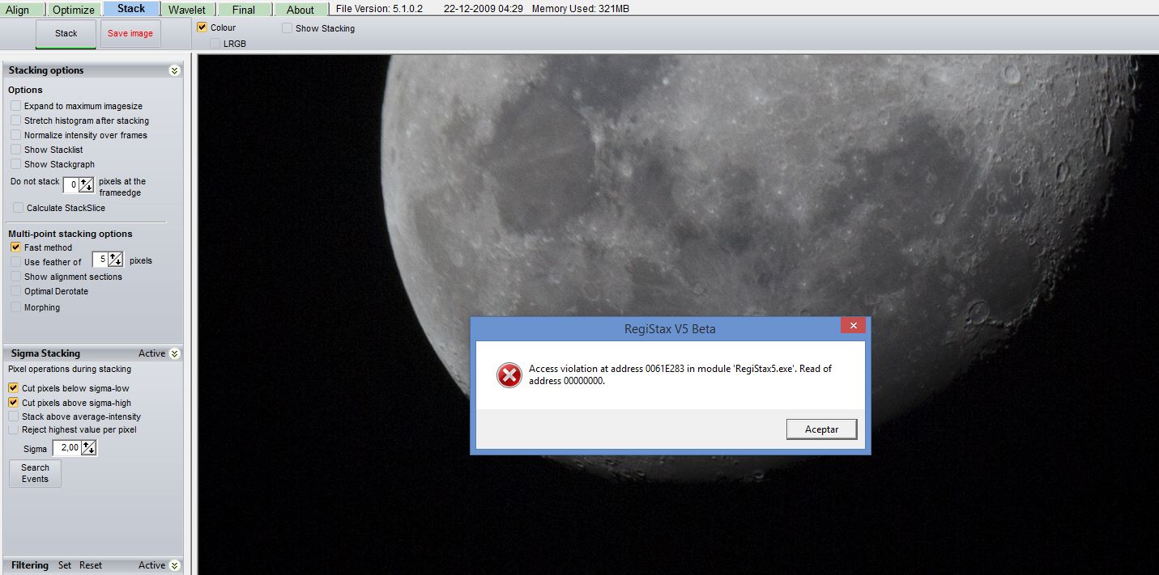Check Normalize intensity over frames
Image resolution: width=1159 pixels, height=575 pixels.
click(16, 135)
